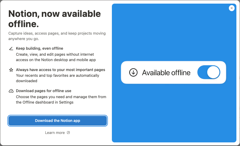Click the "Download pages for offline use" text
Screen dimensions: 240x146
(x=44, y=91)
